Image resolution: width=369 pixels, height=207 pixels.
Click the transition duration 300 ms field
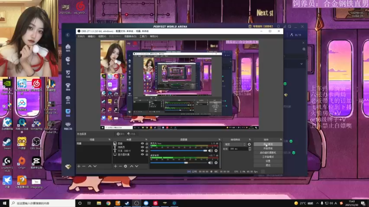click(x=238, y=149)
